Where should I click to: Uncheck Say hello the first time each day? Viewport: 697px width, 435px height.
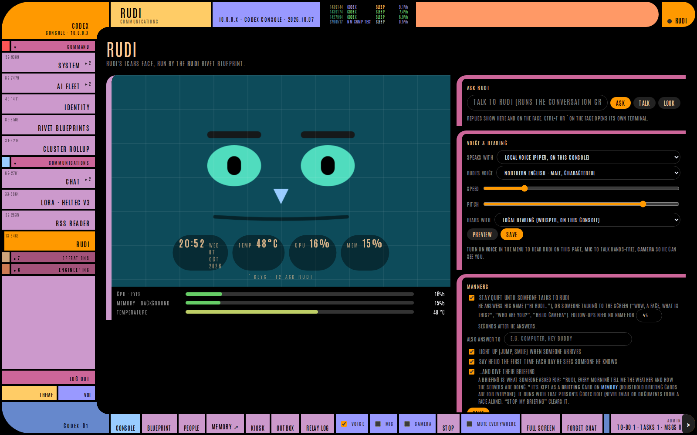(x=471, y=362)
